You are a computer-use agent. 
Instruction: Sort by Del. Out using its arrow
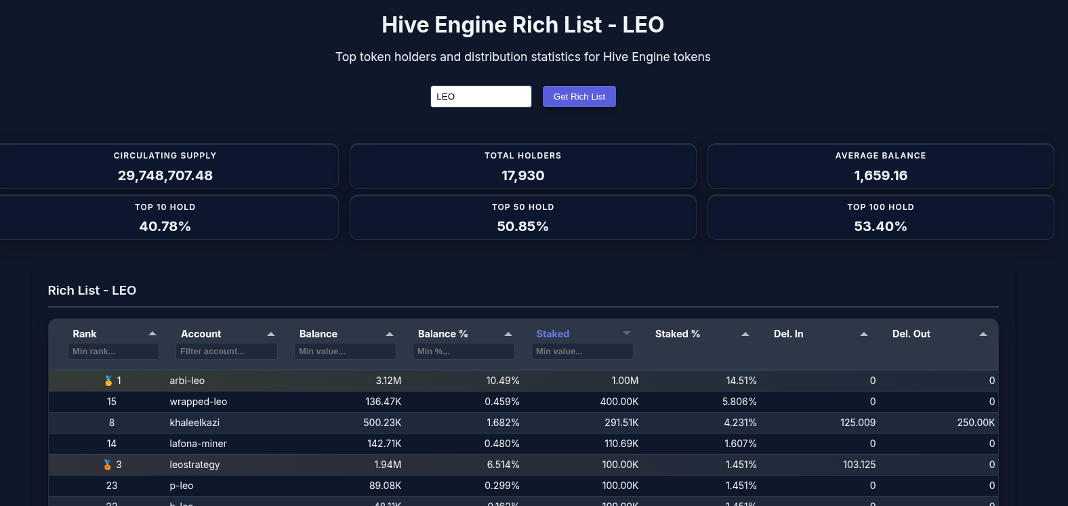click(x=983, y=334)
